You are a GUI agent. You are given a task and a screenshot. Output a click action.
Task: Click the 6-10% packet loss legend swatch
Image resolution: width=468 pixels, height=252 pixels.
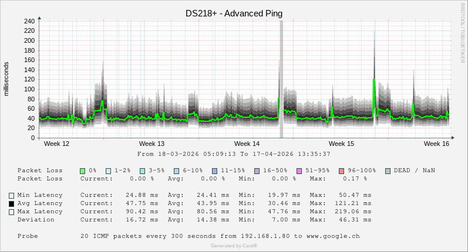coord(177,171)
